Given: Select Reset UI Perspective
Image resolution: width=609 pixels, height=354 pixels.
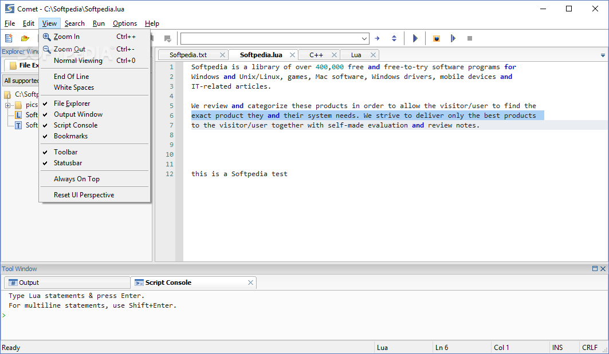Looking at the screenshot, I should pyautogui.click(x=95, y=195).
